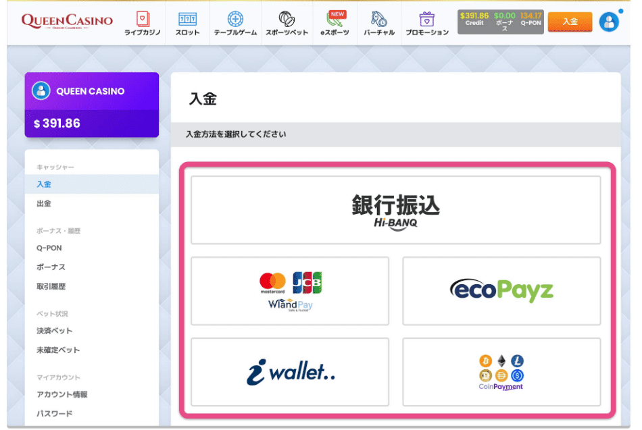Click the $ 391.86 sidebar balance

pos(57,123)
